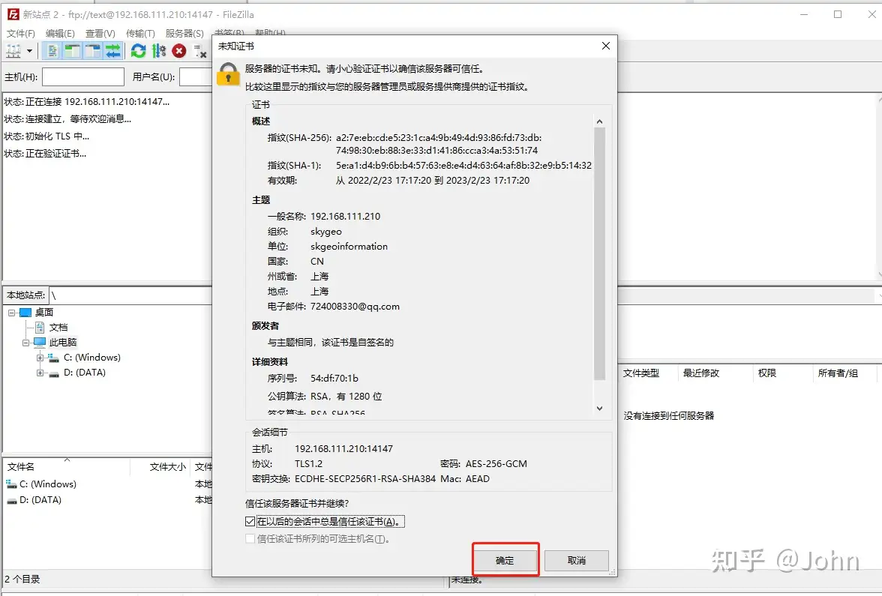Click the C: (Windows) drive icon in file list
882x596 pixels.
tap(12, 484)
